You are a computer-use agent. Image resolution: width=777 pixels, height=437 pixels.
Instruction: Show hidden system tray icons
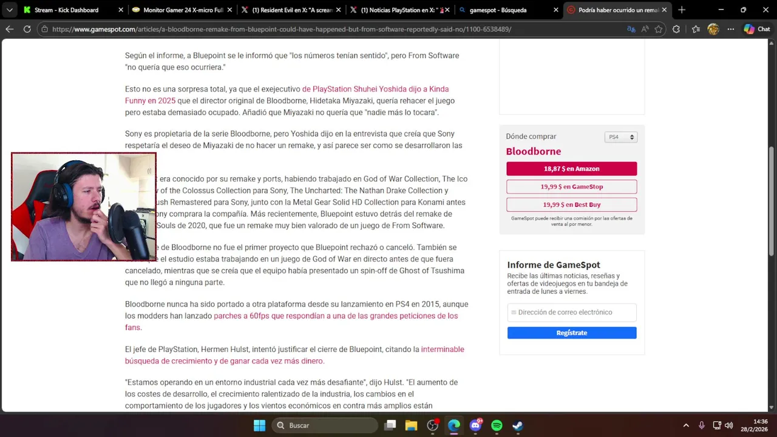point(686,425)
